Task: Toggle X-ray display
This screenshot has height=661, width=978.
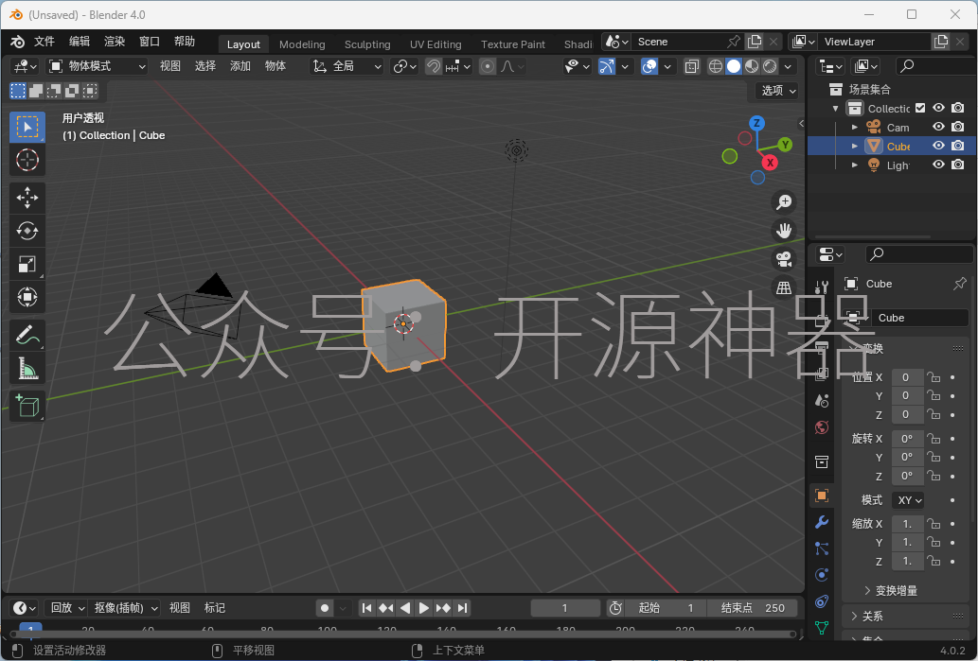Action: (x=692, y=66)
